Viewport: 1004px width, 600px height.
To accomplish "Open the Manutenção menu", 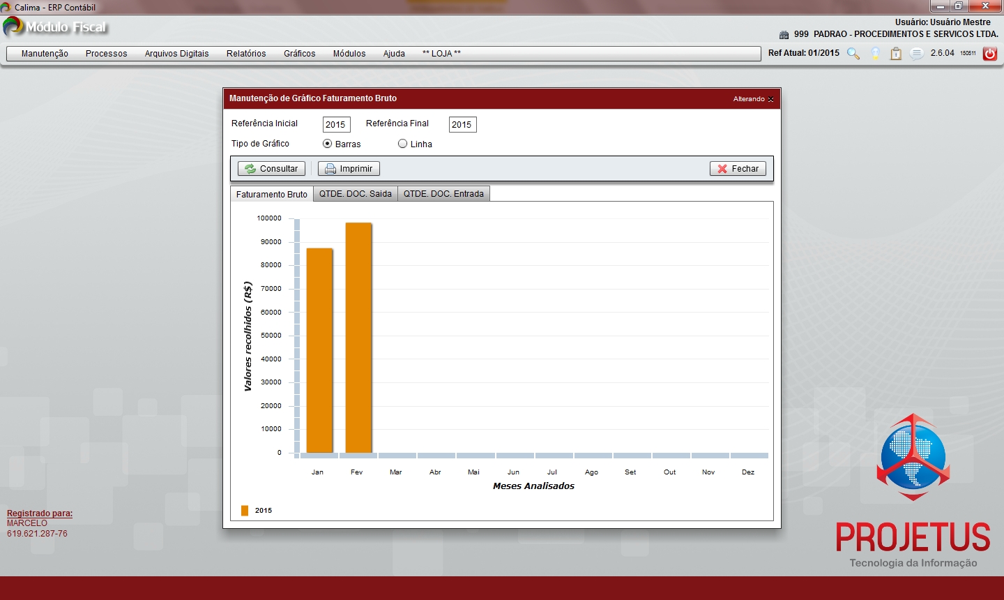I will (45, 54).
